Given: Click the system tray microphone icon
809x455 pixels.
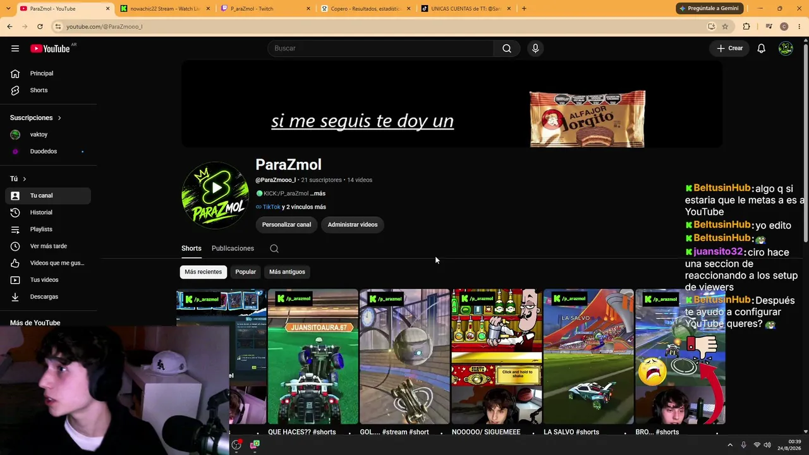Looking at the screenshot, I should pos(743,445).
